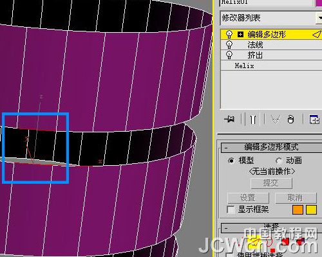Select the 编辑多边形 modifier in the stack
The image size is (322, 257).
tap(271, 34)
